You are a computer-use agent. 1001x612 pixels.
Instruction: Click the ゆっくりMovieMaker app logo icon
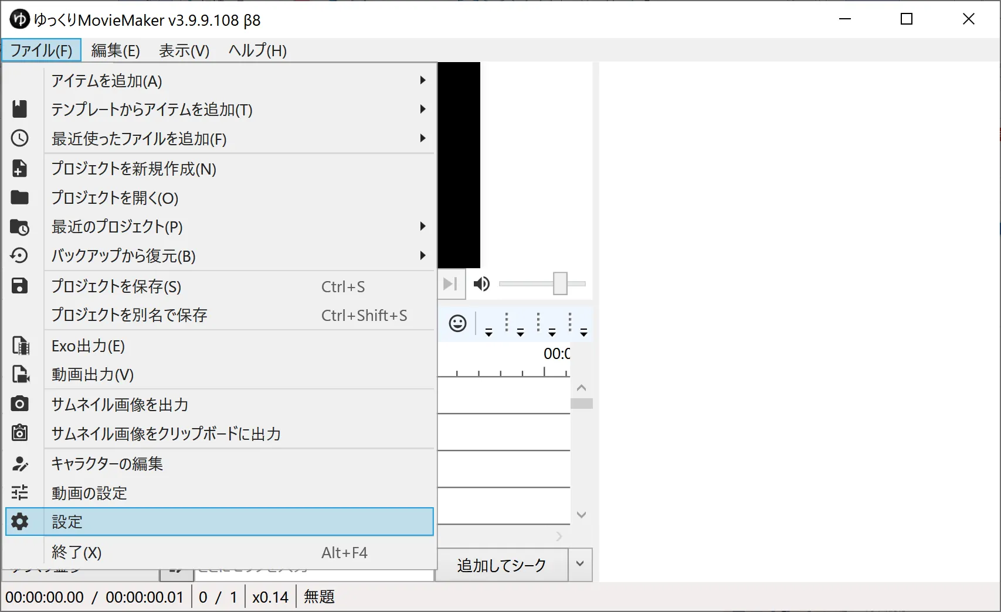click(x=19, y=19)
